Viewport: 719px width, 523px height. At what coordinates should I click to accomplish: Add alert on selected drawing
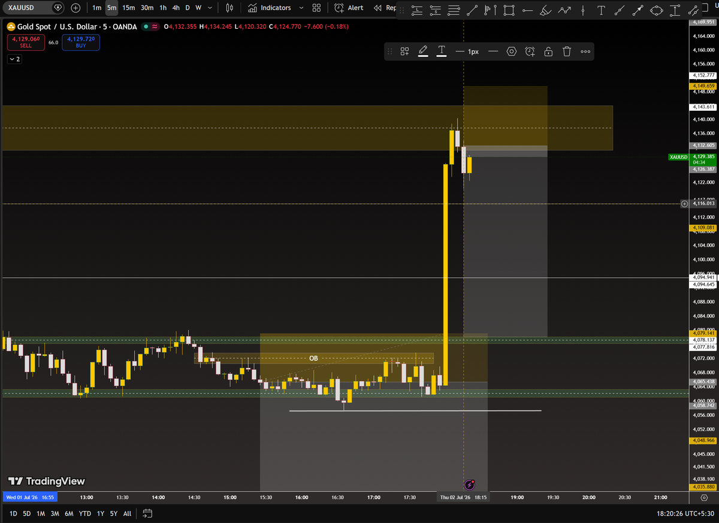pos(530,52)
